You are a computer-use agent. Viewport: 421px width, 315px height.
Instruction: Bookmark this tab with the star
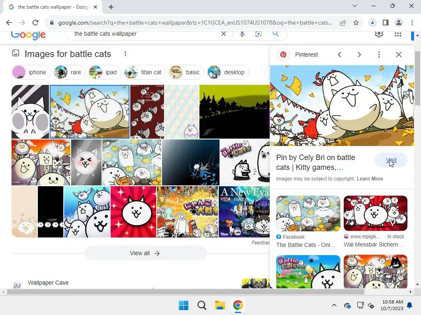(x=356, y=23)
